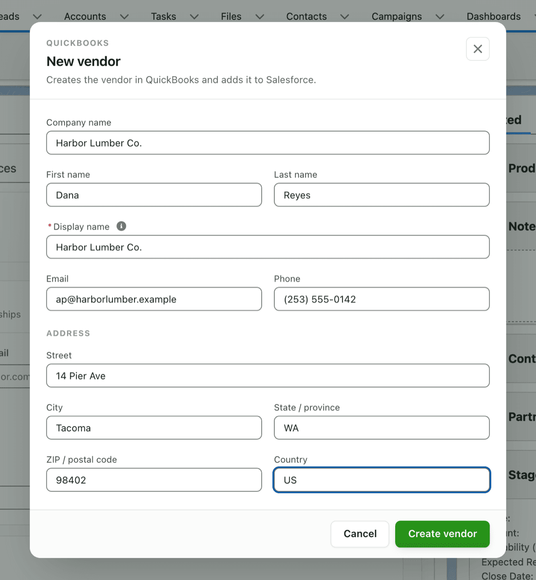Click the State / province field
536x580 pixels.
coord(382,427)
